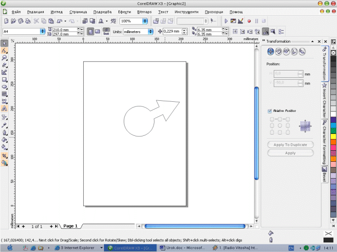Click the New document icon
Viewport: 337px width, 252px height.
6,21
